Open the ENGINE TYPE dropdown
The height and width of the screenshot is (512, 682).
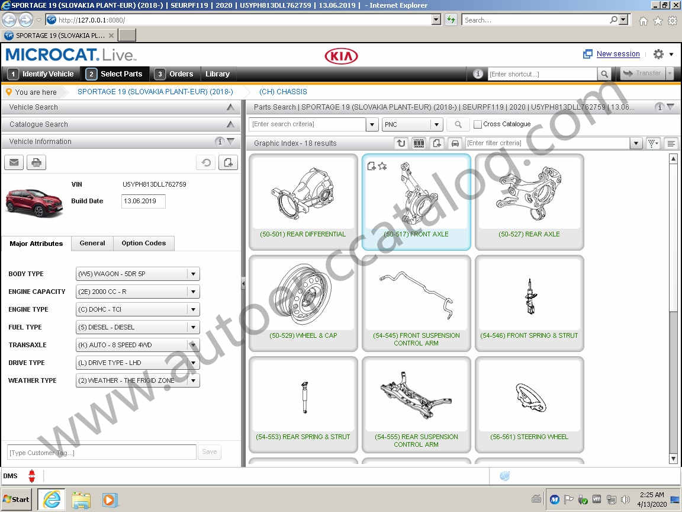193,309
